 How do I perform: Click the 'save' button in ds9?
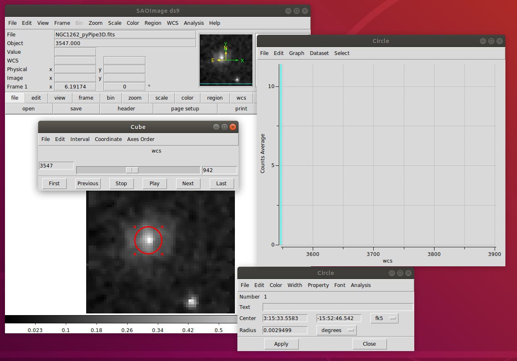point(76,109)
